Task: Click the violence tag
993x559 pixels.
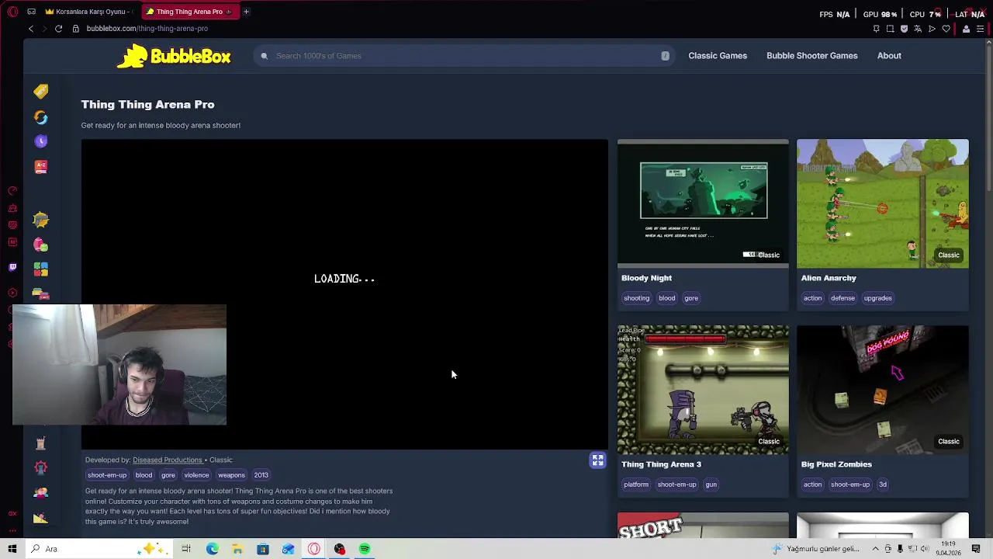Action: click(196, 475)
